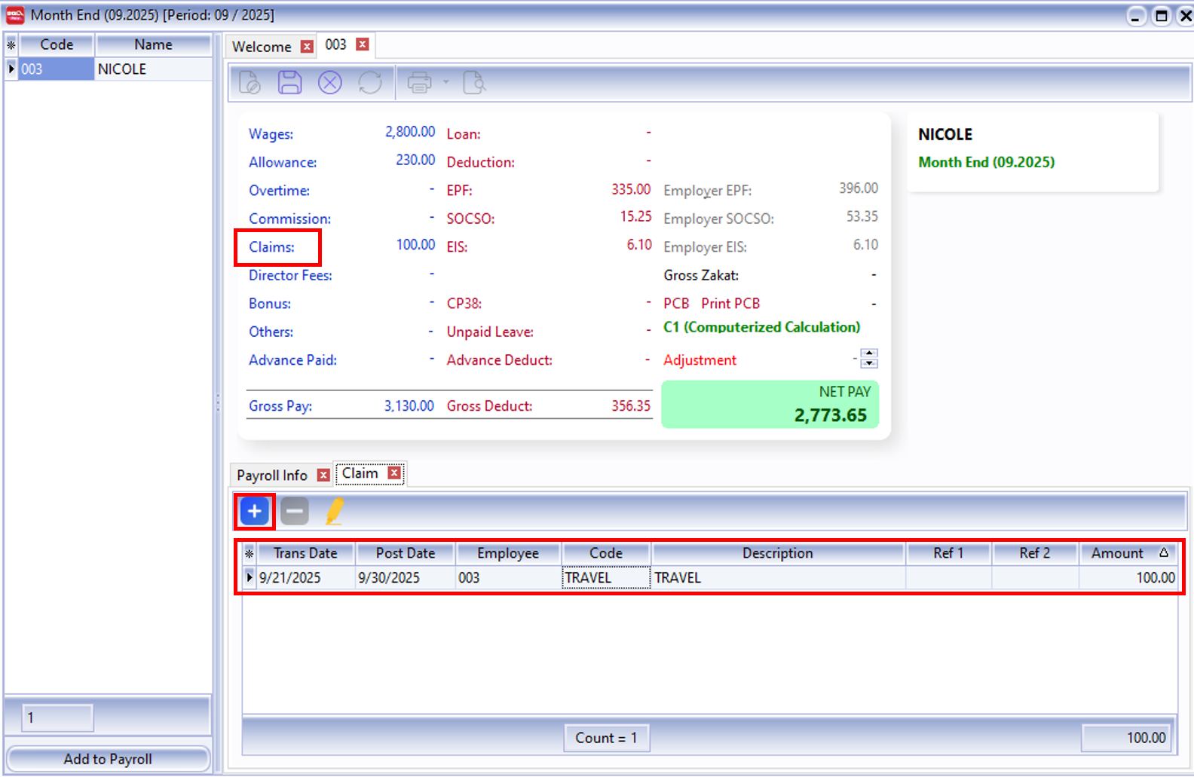Click the Print Preview toolbar icon

(x=474, y=82)
